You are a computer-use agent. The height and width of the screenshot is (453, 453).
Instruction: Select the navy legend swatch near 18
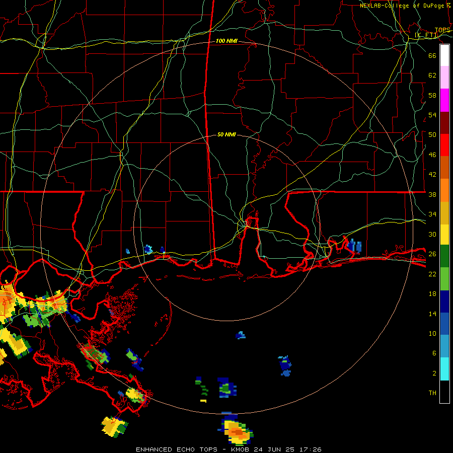tap(444, 301)
